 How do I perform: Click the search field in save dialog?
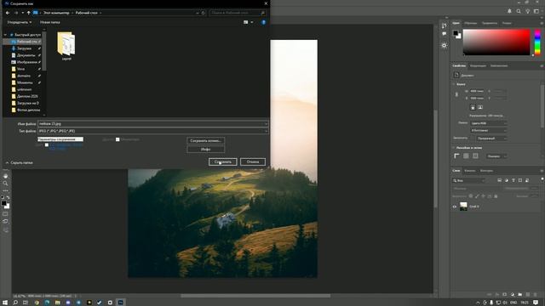[238, 13]
